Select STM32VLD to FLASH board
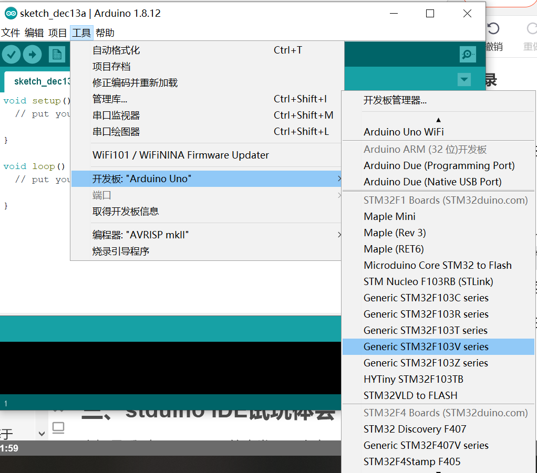The height and width of the screenshot is (473, 537). (438, 395)
